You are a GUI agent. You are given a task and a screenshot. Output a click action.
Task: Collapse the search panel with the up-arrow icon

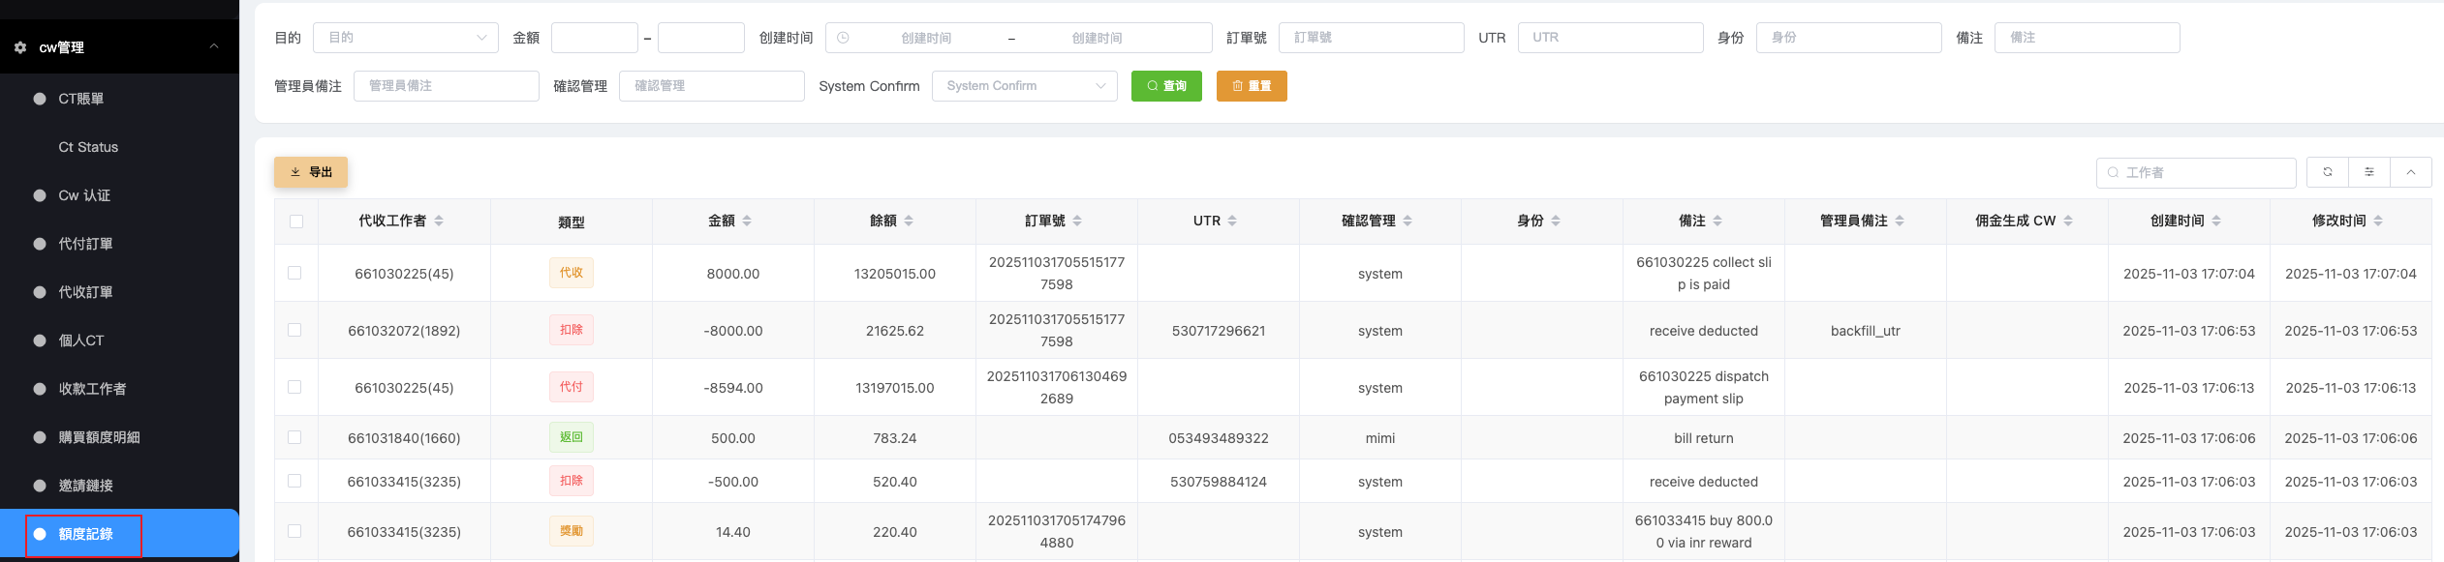tap(2410, 172)
